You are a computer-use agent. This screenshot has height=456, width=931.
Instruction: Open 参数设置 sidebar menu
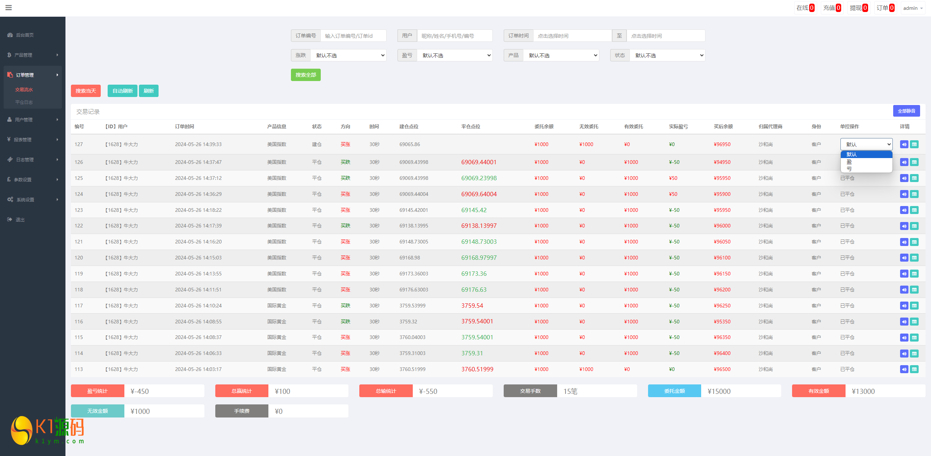click(33, 179)
